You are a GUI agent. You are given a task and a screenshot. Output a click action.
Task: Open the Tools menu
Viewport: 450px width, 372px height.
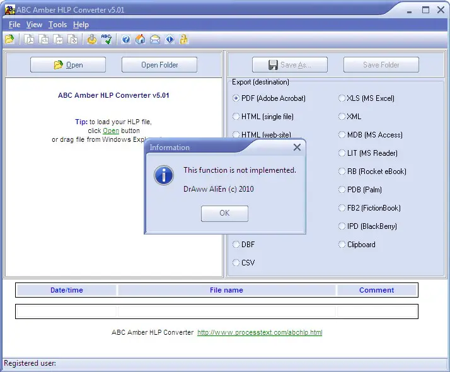tap(57, 25)
